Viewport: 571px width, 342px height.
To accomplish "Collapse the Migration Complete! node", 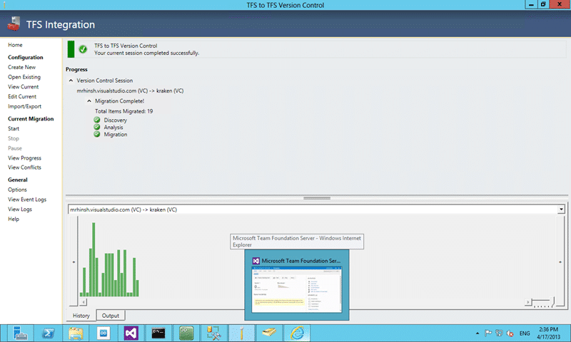I will tap(89, 101).
